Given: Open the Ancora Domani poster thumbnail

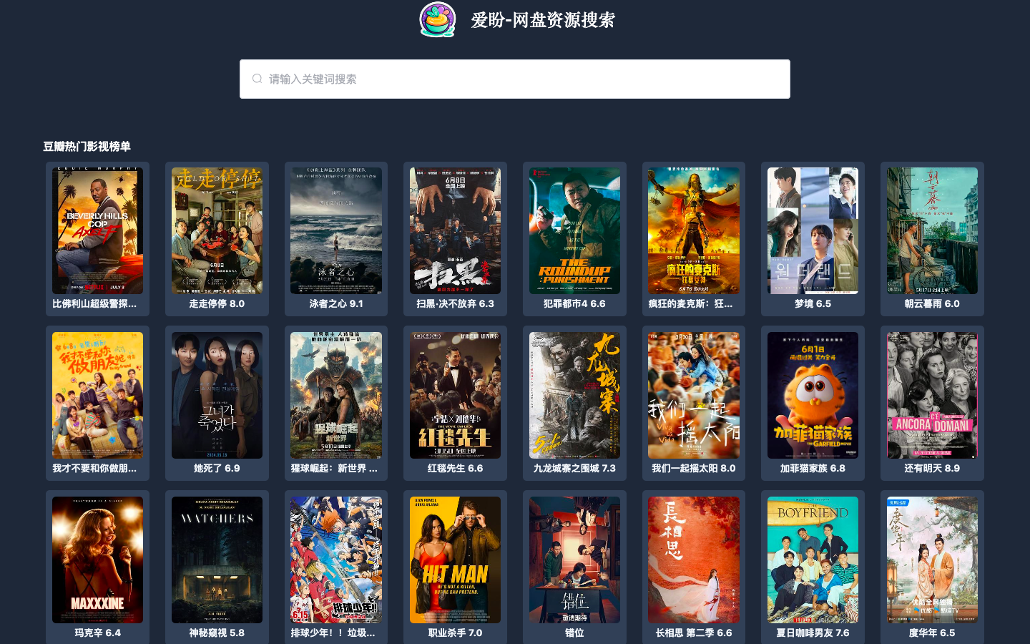Looking at the screenshot, I should [932, 395].
